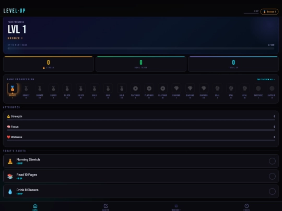The width and height of the screenshot is (282, 211).
Task: Select the Bronze II rank medal
Action: 26,88
